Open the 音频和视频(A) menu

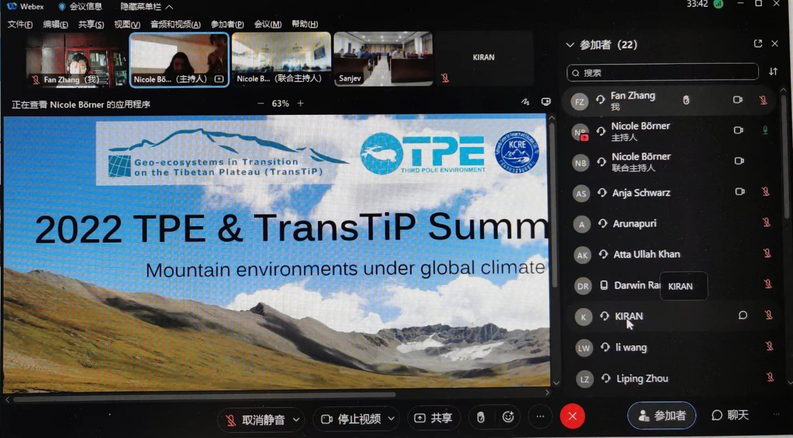[x=175, y=24]
